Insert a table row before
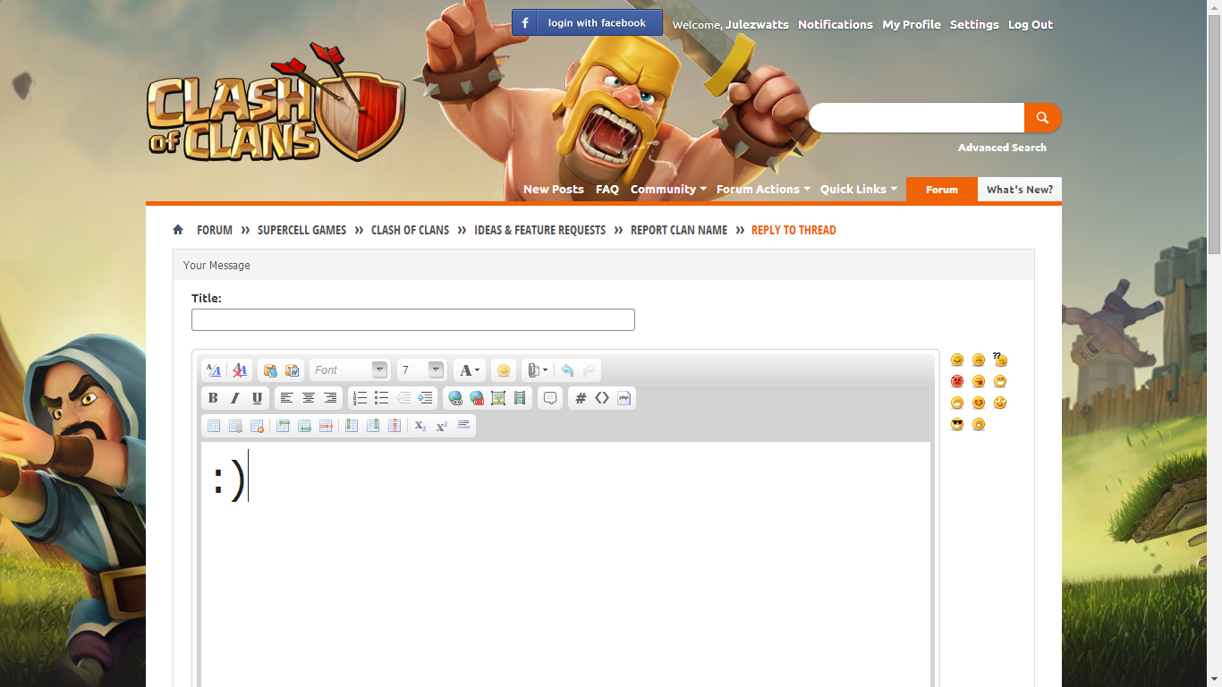Viewport: 1222px width, 687px height. pyautogui.click(x=283, y=426)
